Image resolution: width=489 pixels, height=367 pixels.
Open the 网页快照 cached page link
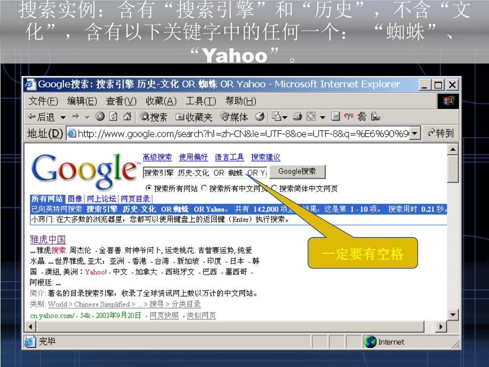[x=164, y=315]
